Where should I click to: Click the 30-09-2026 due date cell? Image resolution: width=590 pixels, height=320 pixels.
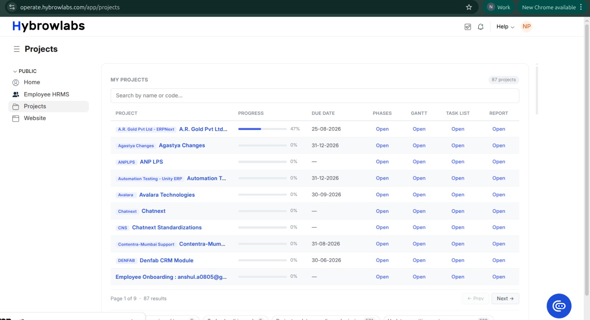click(326, 194)
